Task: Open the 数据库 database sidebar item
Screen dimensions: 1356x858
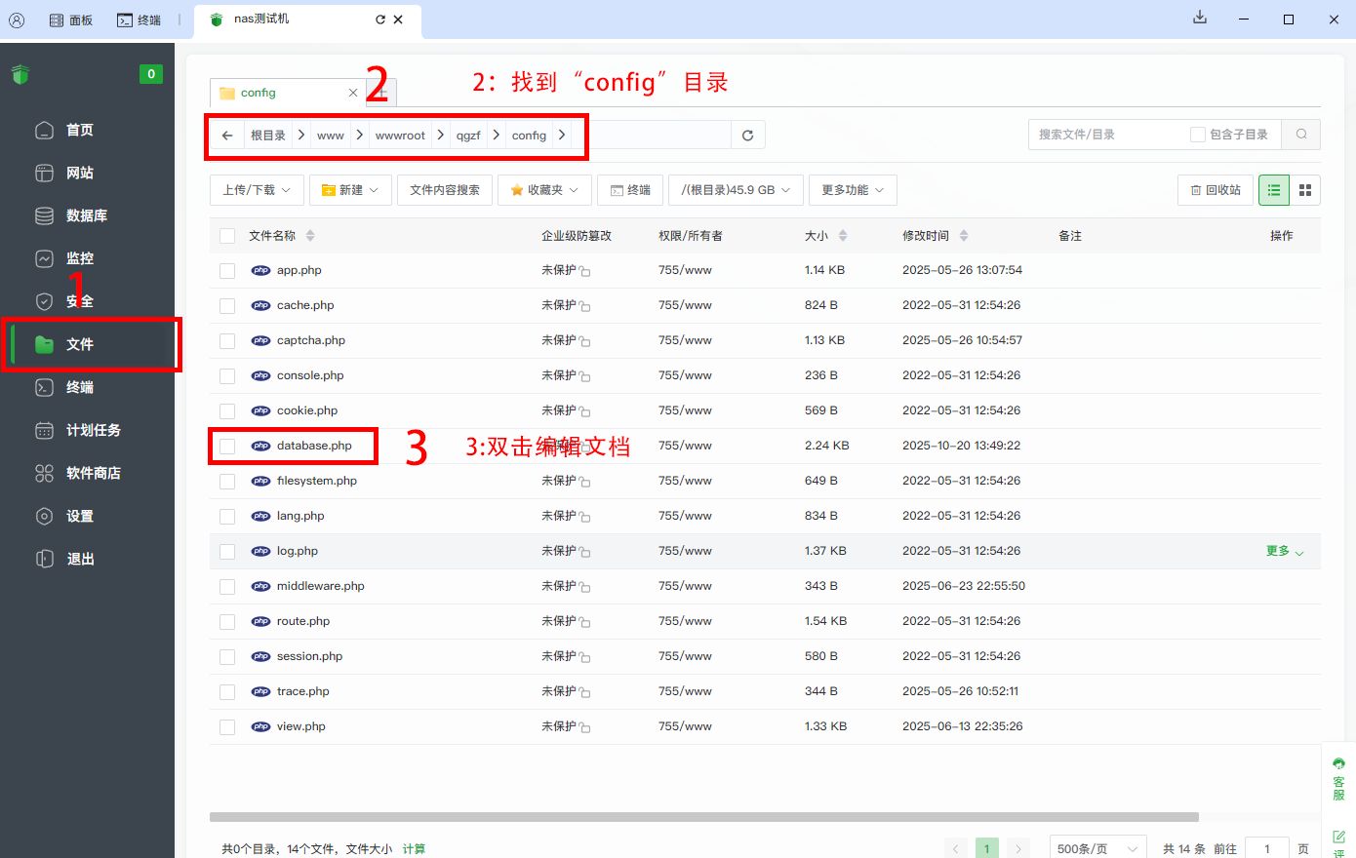Action: (86, 215)
